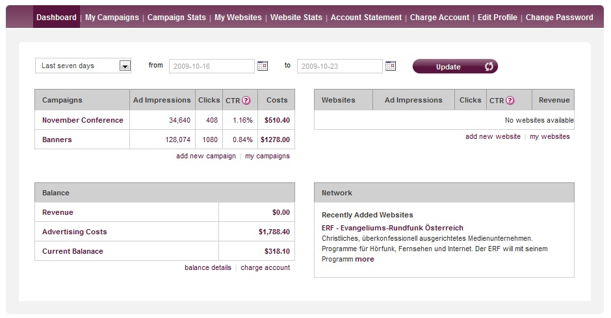Open the Account Statement tab

[366, 18]
